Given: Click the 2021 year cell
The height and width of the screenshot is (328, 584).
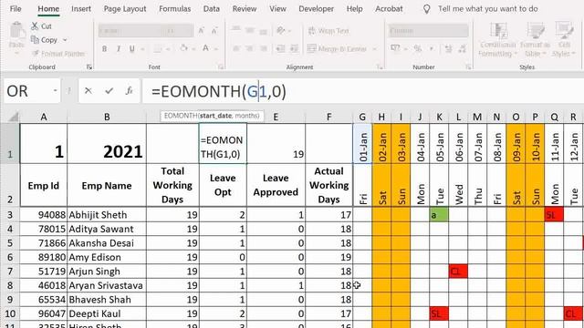Looking at the screenshot, I should 107,144.
